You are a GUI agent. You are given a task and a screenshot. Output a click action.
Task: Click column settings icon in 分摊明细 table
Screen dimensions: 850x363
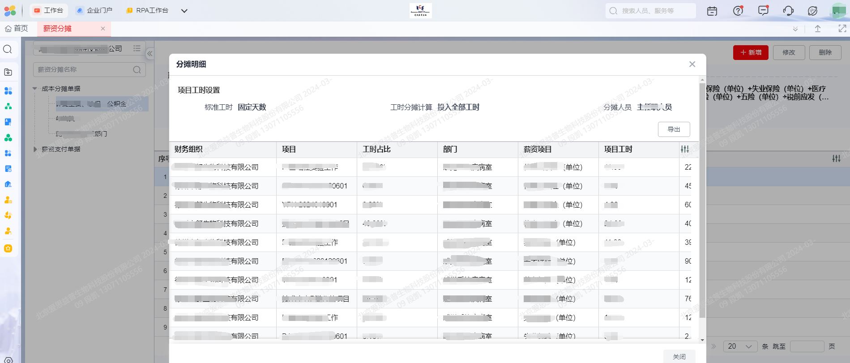(x=685, y=149)
